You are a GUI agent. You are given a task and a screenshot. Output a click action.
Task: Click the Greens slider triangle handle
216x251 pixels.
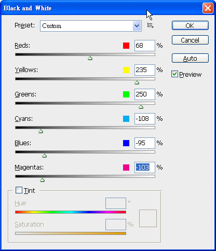141,107
